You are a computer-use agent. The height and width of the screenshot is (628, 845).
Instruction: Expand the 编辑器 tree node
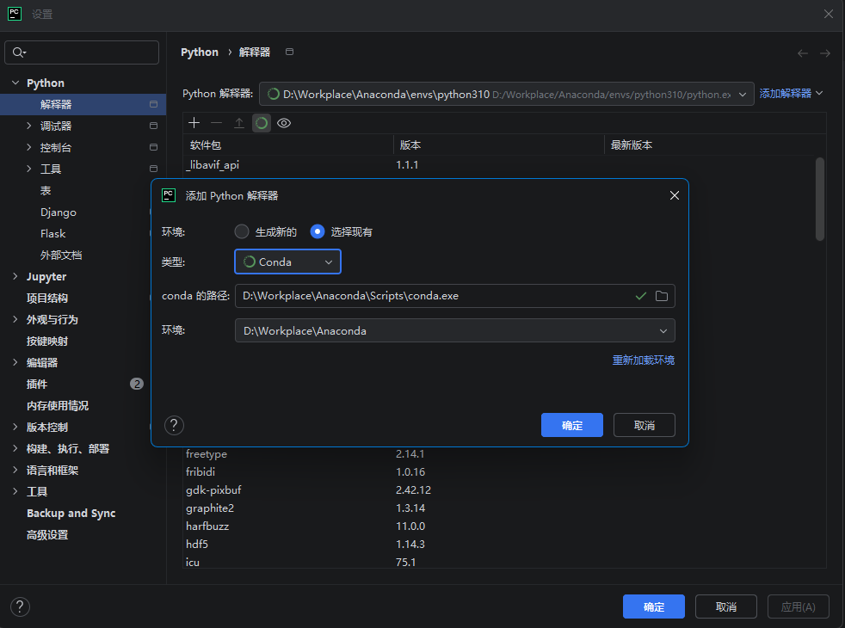(x=15, y=362)
